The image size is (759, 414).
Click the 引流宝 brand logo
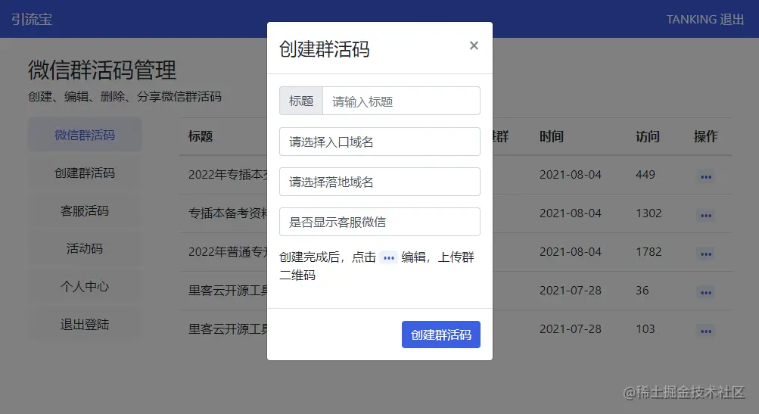coord(32,20)
